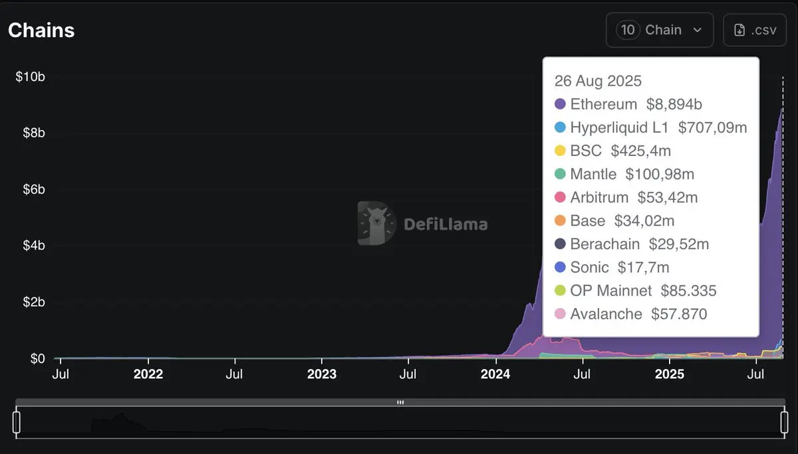This screenshot has height=454, width=798.
Task: Click the $2b y-axis label
Action: coord(34,302)
